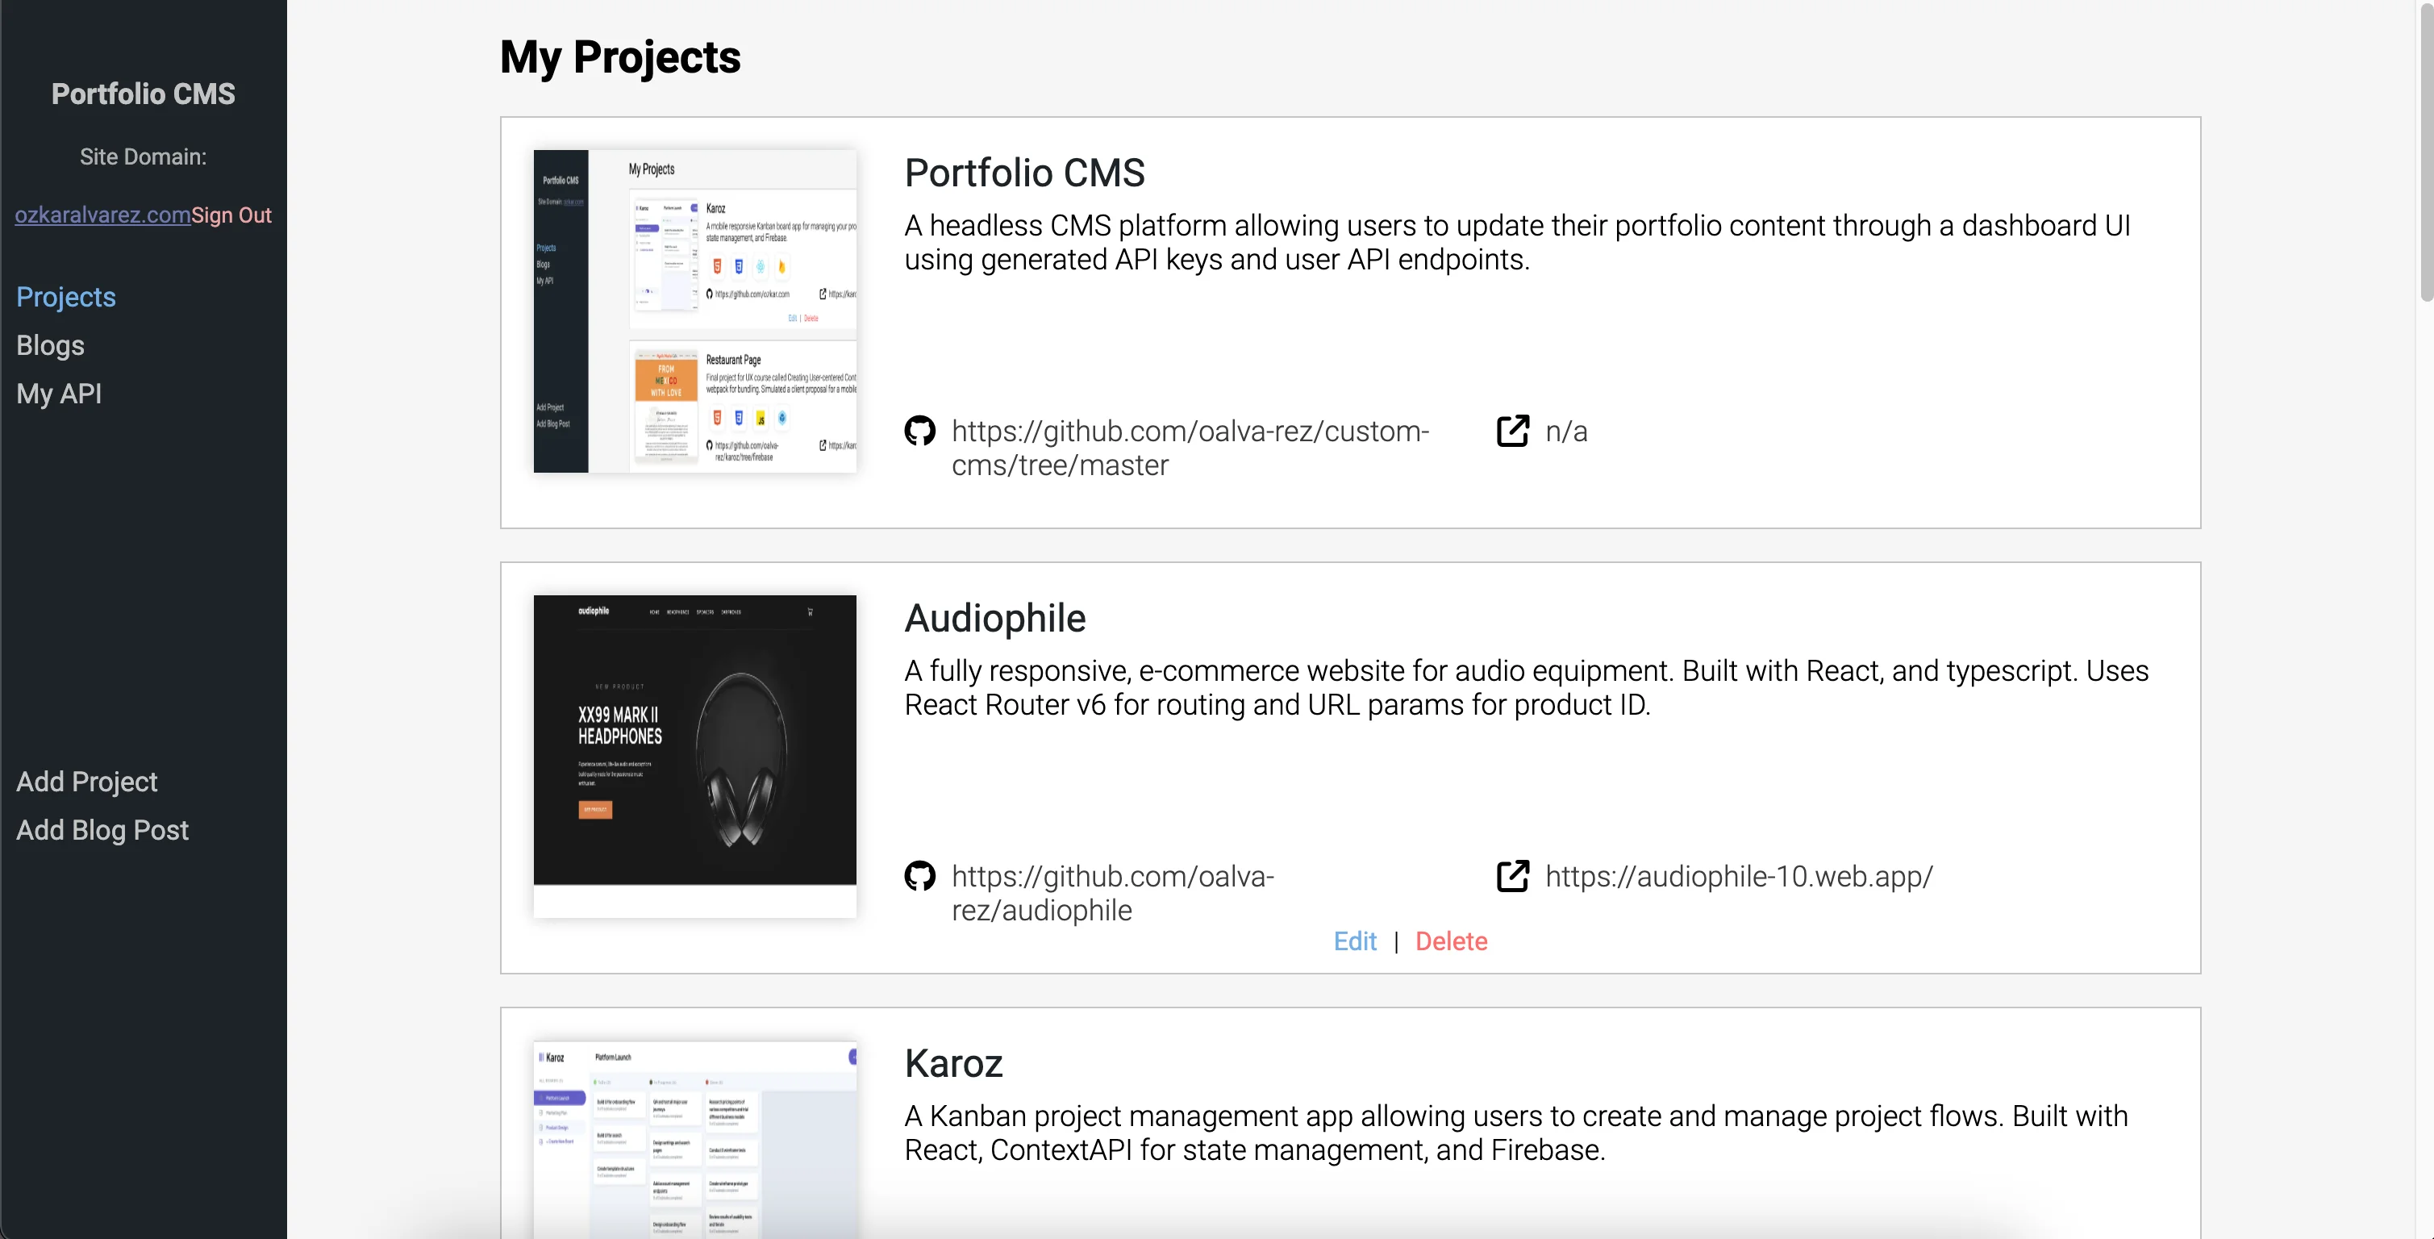Click the Portfolio CMS project thumbnail
Screen dimensions: 2434x1239
click(694, 311)
